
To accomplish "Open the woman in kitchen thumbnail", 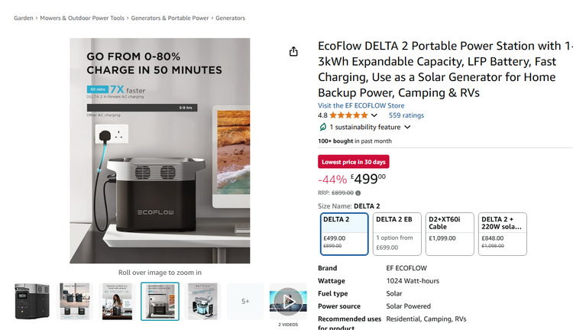I will pos(118,302).
